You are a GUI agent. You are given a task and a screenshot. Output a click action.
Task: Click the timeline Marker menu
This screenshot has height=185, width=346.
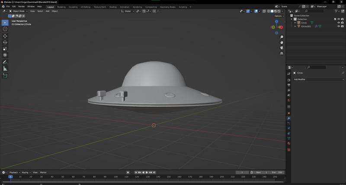(x=43, y=172)
